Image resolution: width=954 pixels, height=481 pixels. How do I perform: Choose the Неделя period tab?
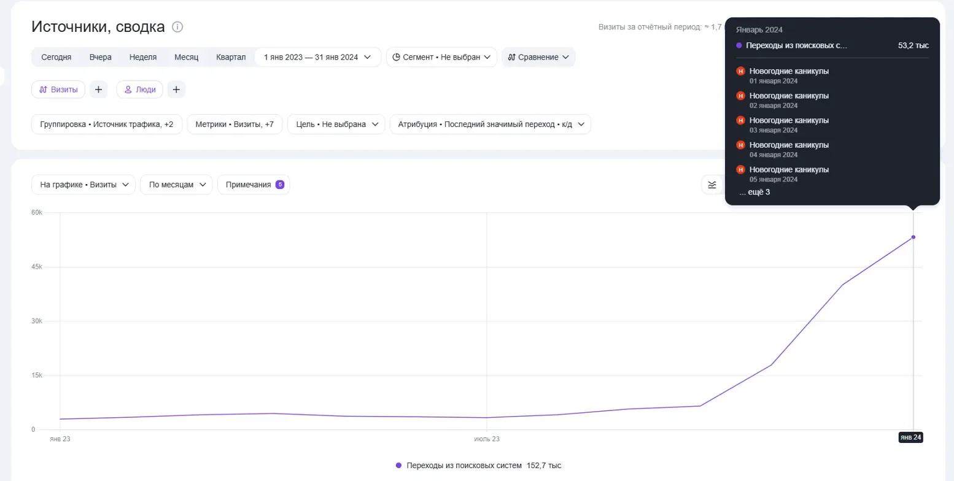[x=143, y=57]
